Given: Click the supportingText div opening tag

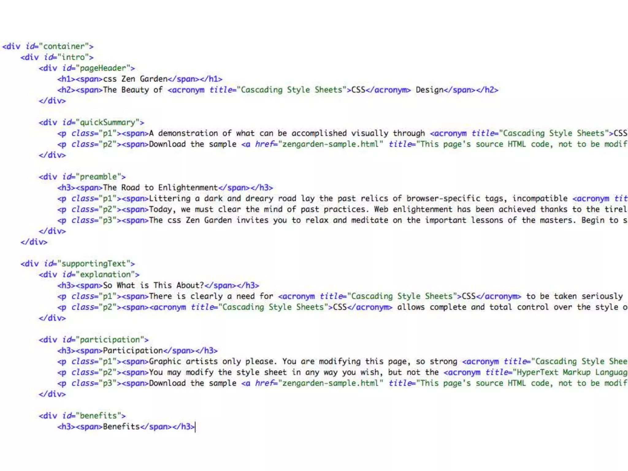Looking at the screenshot, I should coord(77,264).
